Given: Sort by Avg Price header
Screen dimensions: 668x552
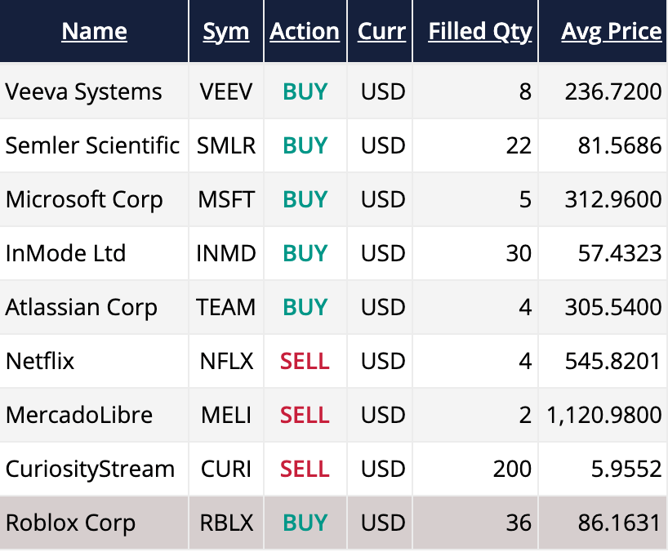Looking at the screenshot, I should 612,32.
